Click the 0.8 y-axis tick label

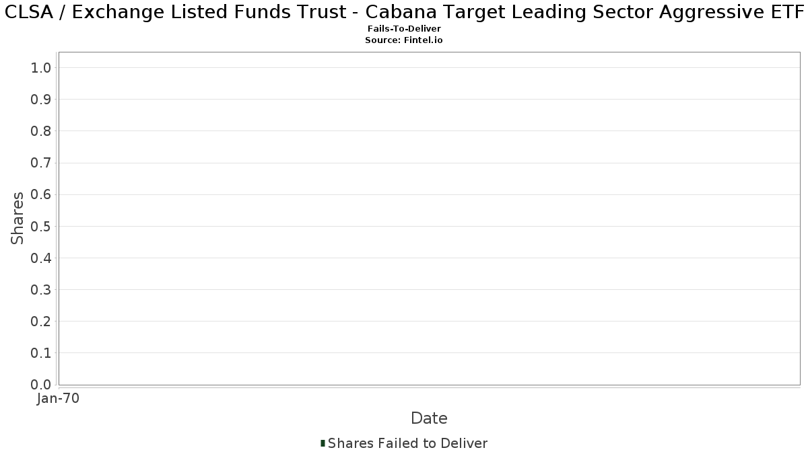[x=41, y=130]
